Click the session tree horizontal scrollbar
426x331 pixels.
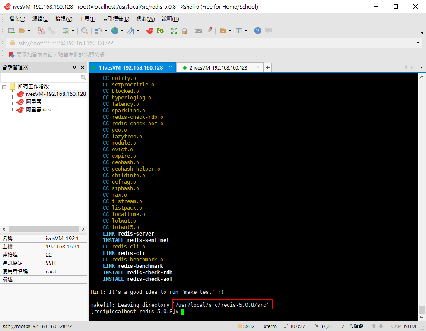click(44, 229)
